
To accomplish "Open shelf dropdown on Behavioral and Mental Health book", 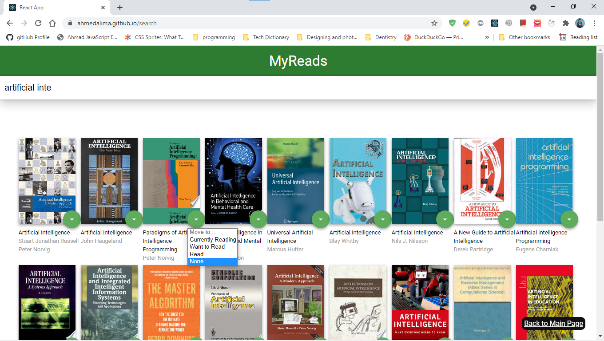I will pyautogui.click(x=258, y=219).
